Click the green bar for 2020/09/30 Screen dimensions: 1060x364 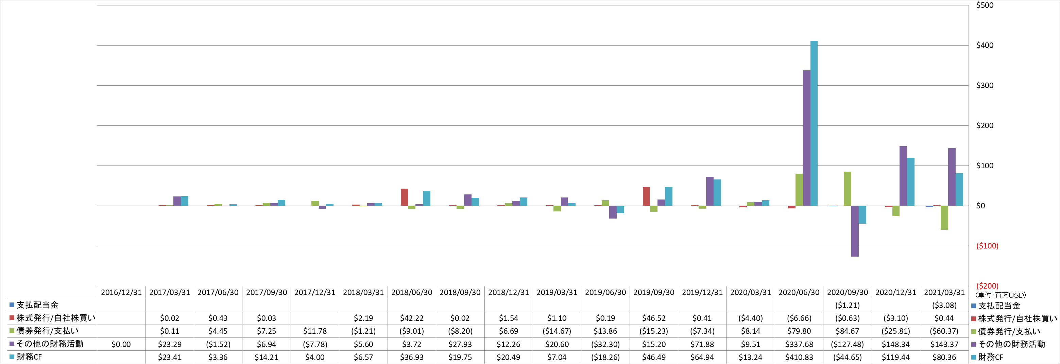click(x=848, y=189)
